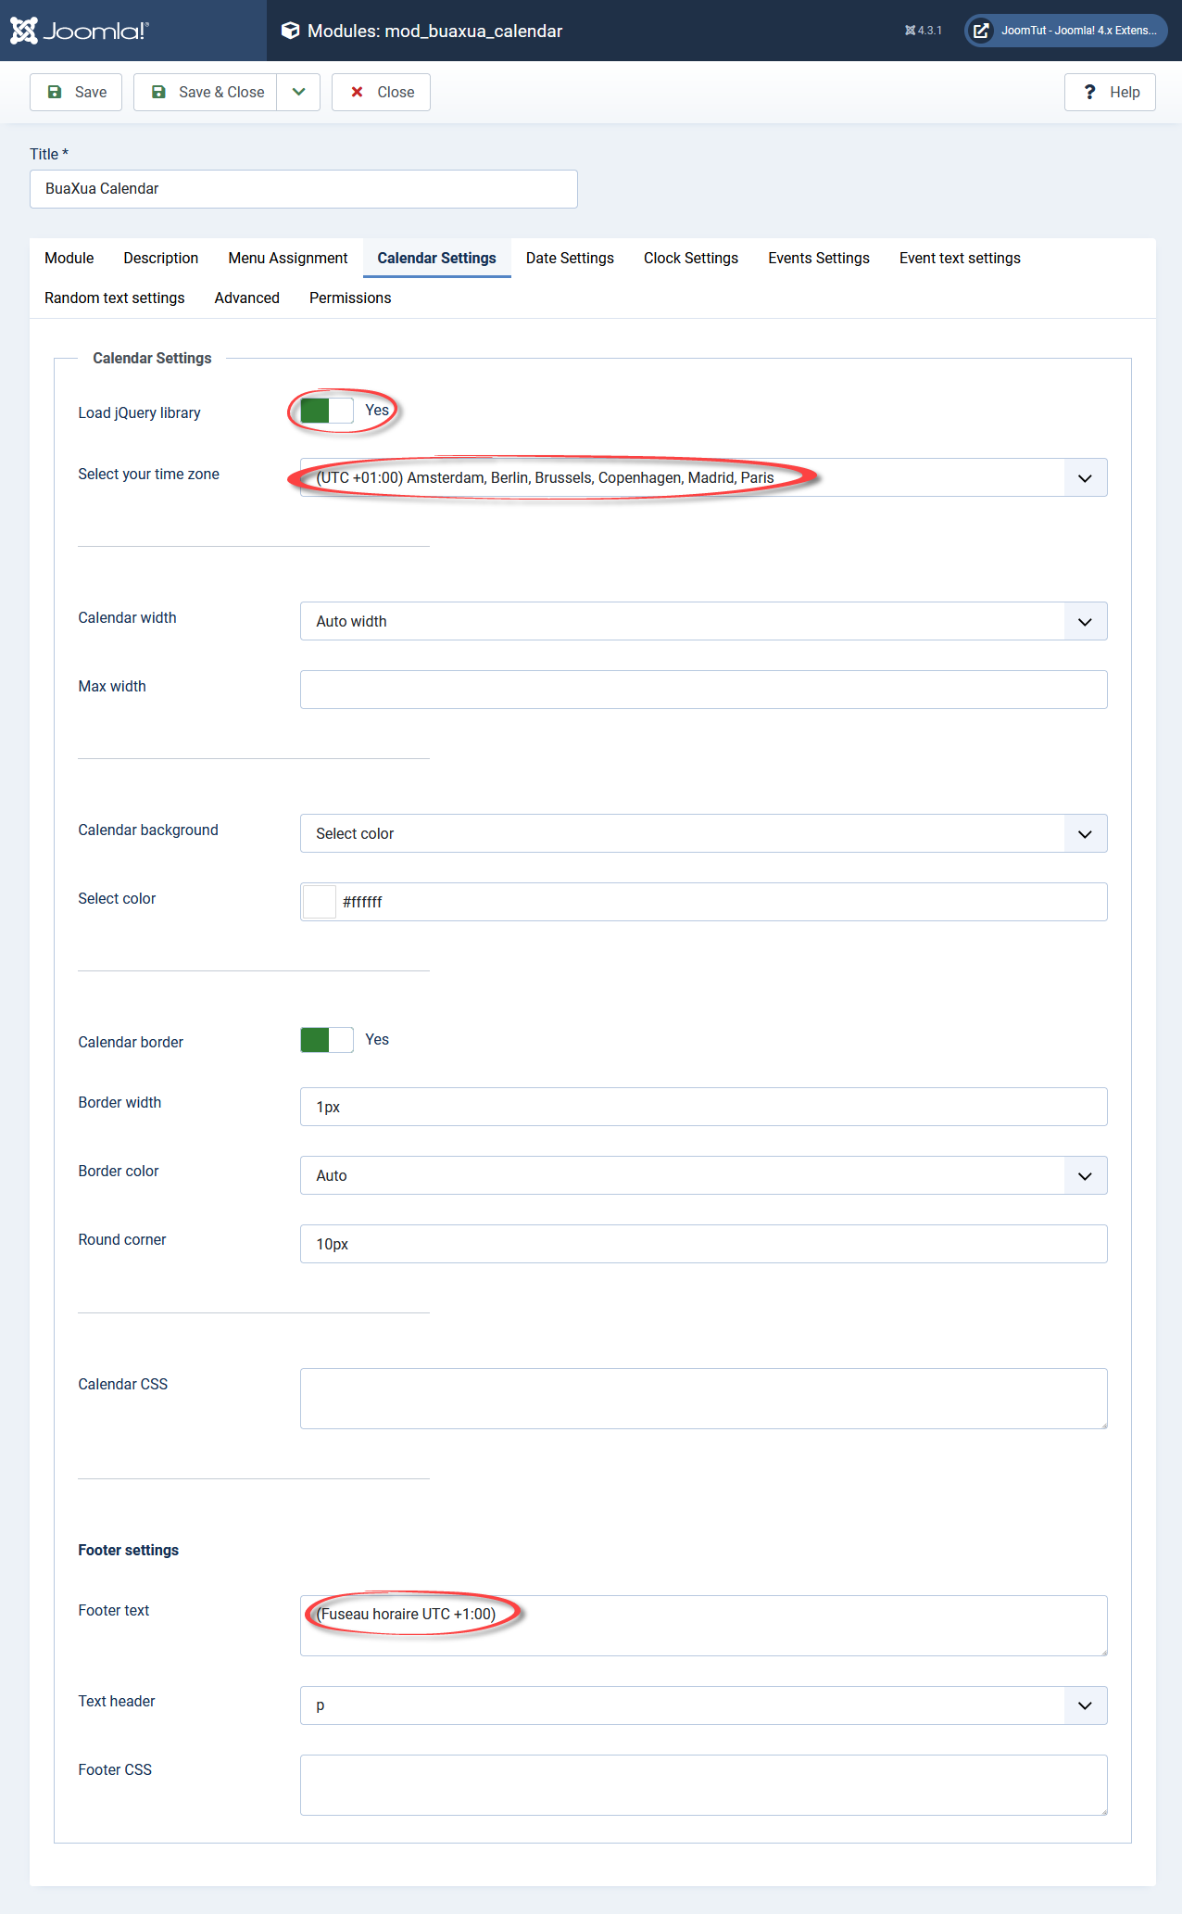Open the Border color dropdown

(704, 1175)
